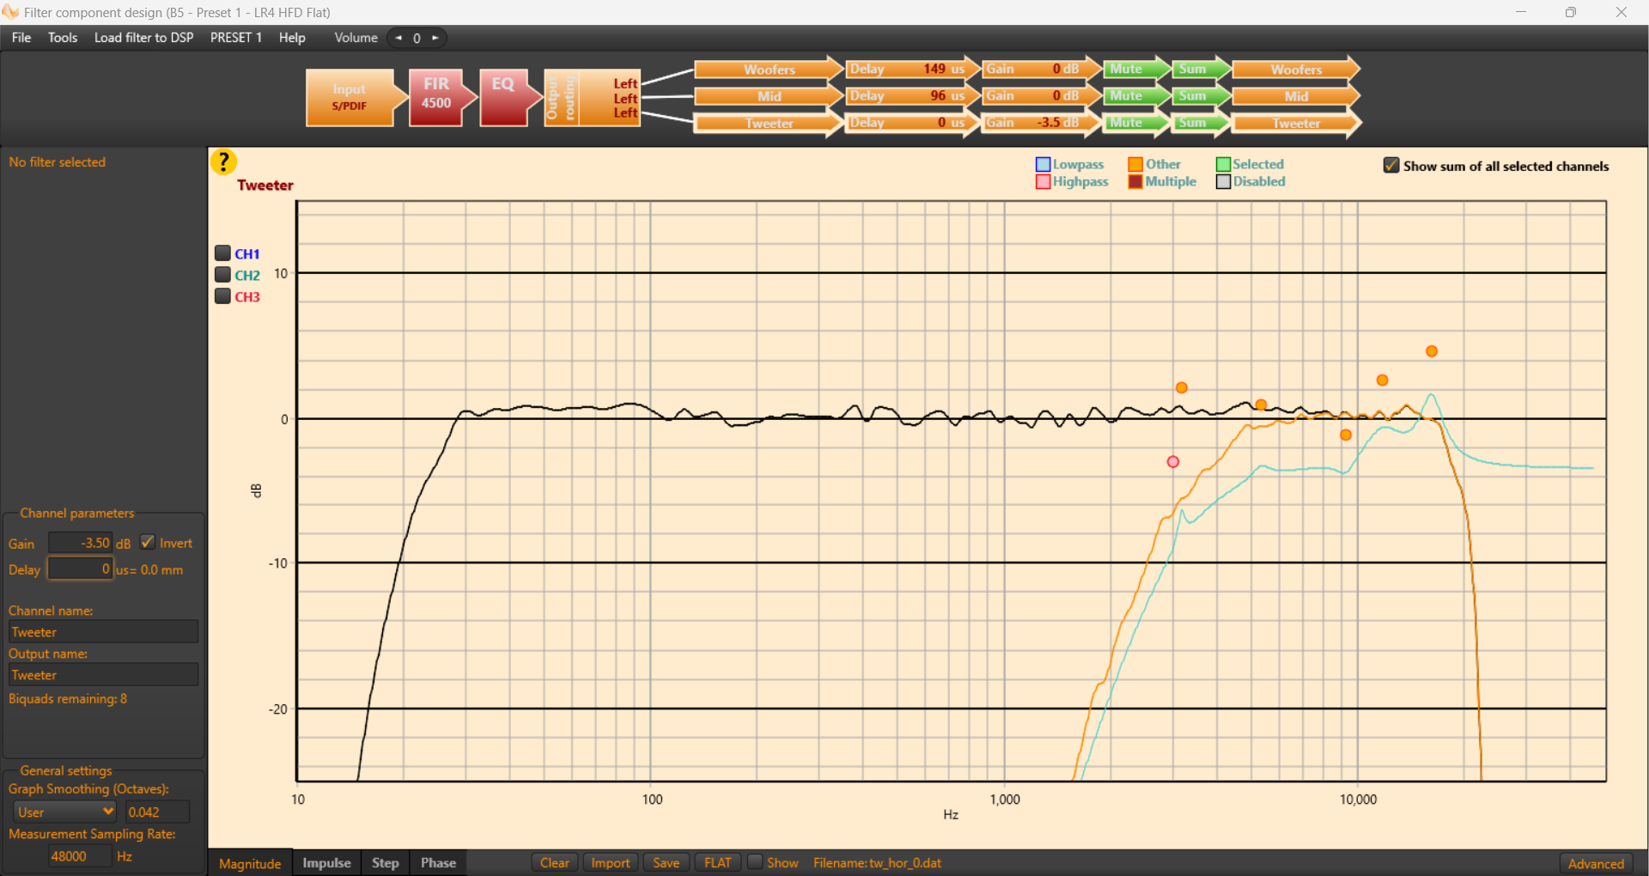
Task: Open the red EQ block
Action: 510,98
